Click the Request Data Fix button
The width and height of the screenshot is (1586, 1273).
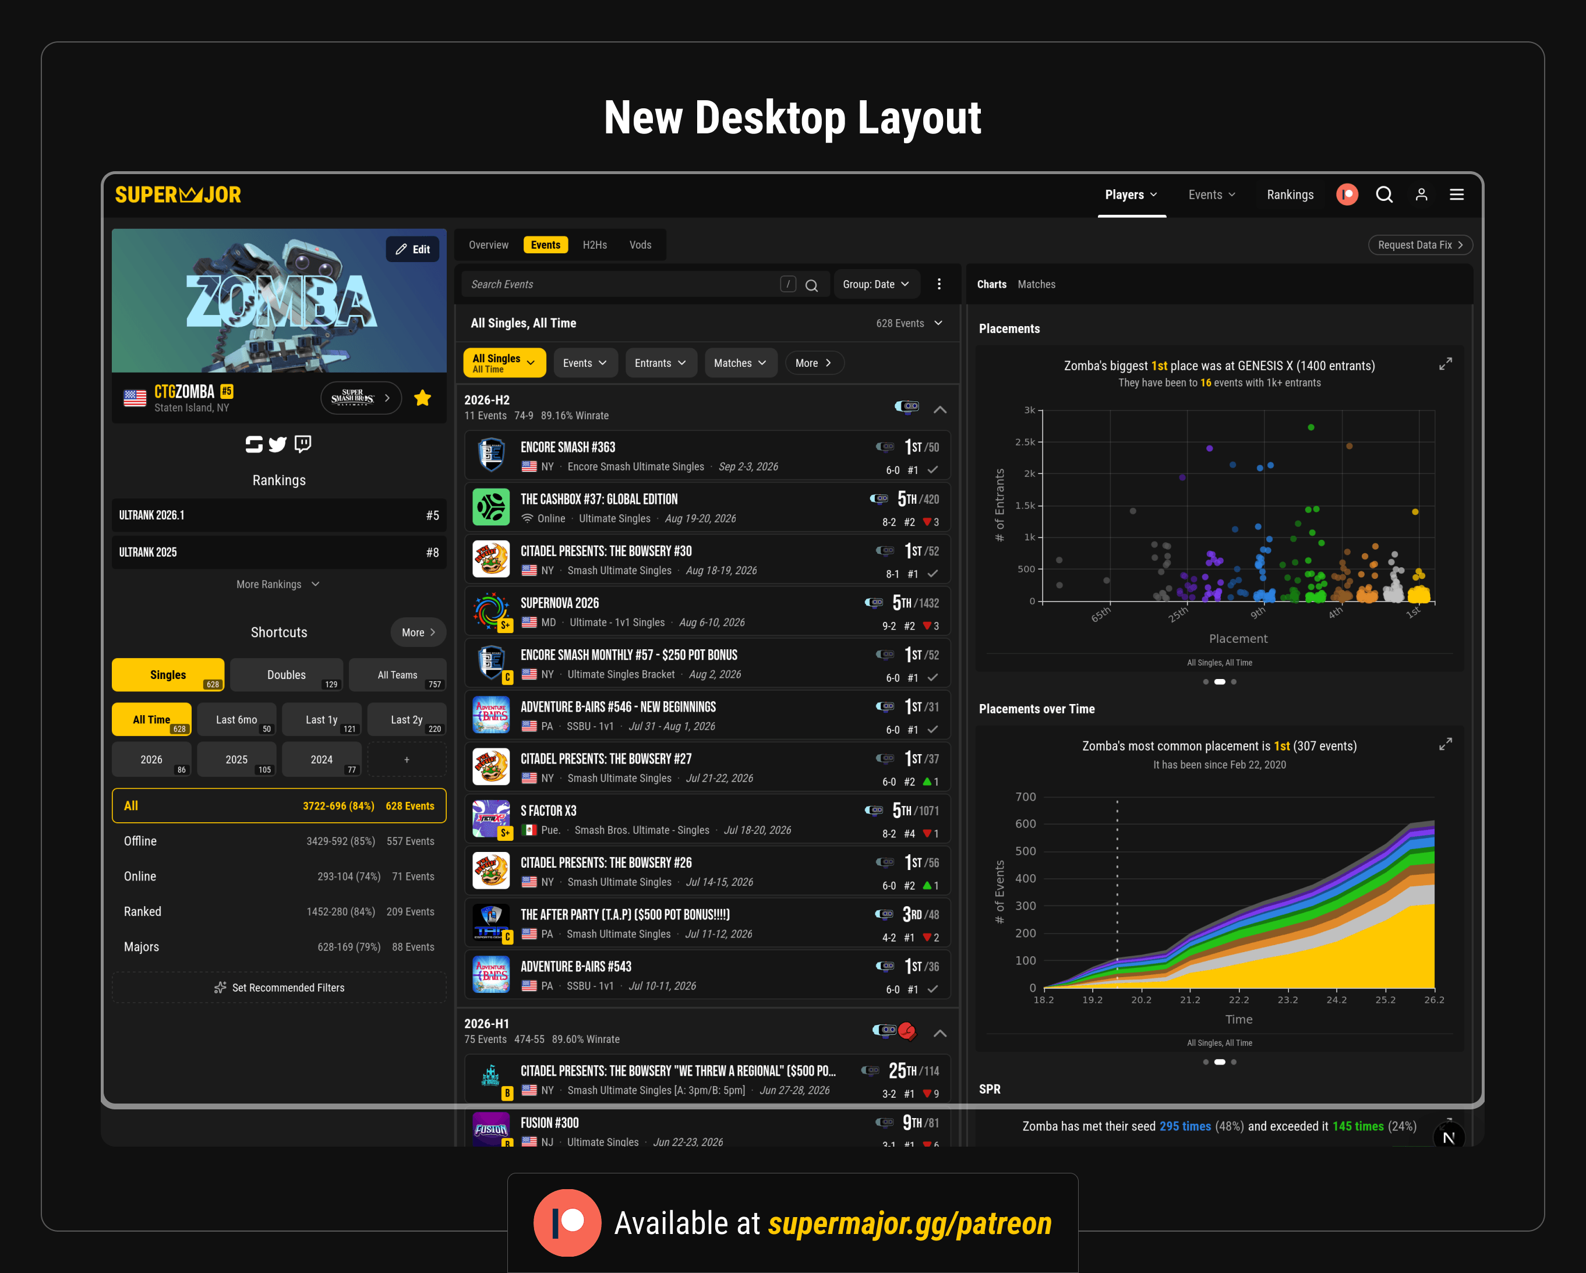pos(1420,245)
